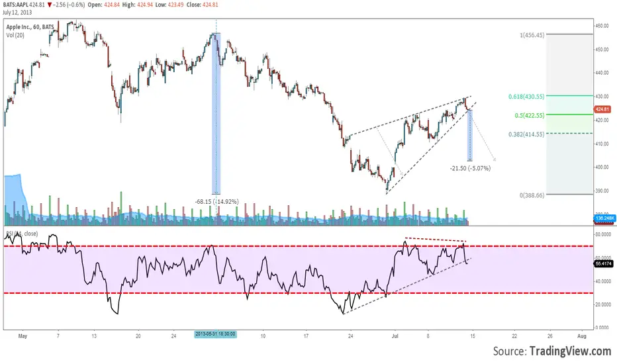Click the Low: 423.49 value in the header
Image resolution: width=617 pixels, height=364 pixels.
pyautogui.click(x=169, y=5)
